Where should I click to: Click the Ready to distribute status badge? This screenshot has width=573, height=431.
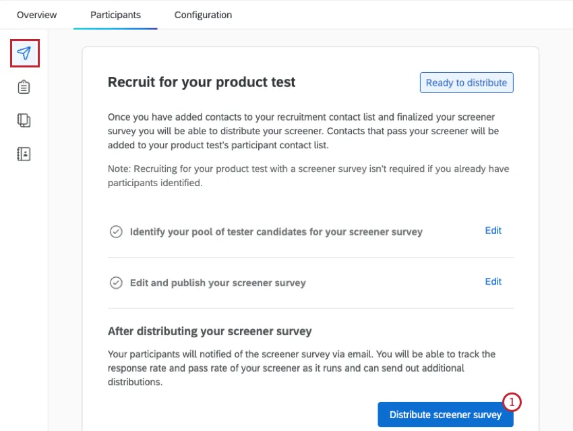[466, 82]
